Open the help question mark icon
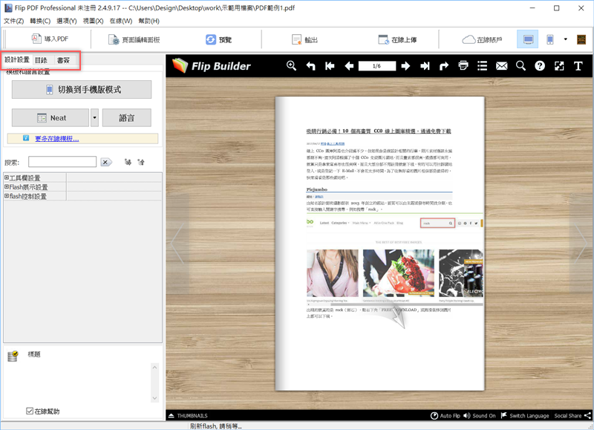 click(540, 66)
